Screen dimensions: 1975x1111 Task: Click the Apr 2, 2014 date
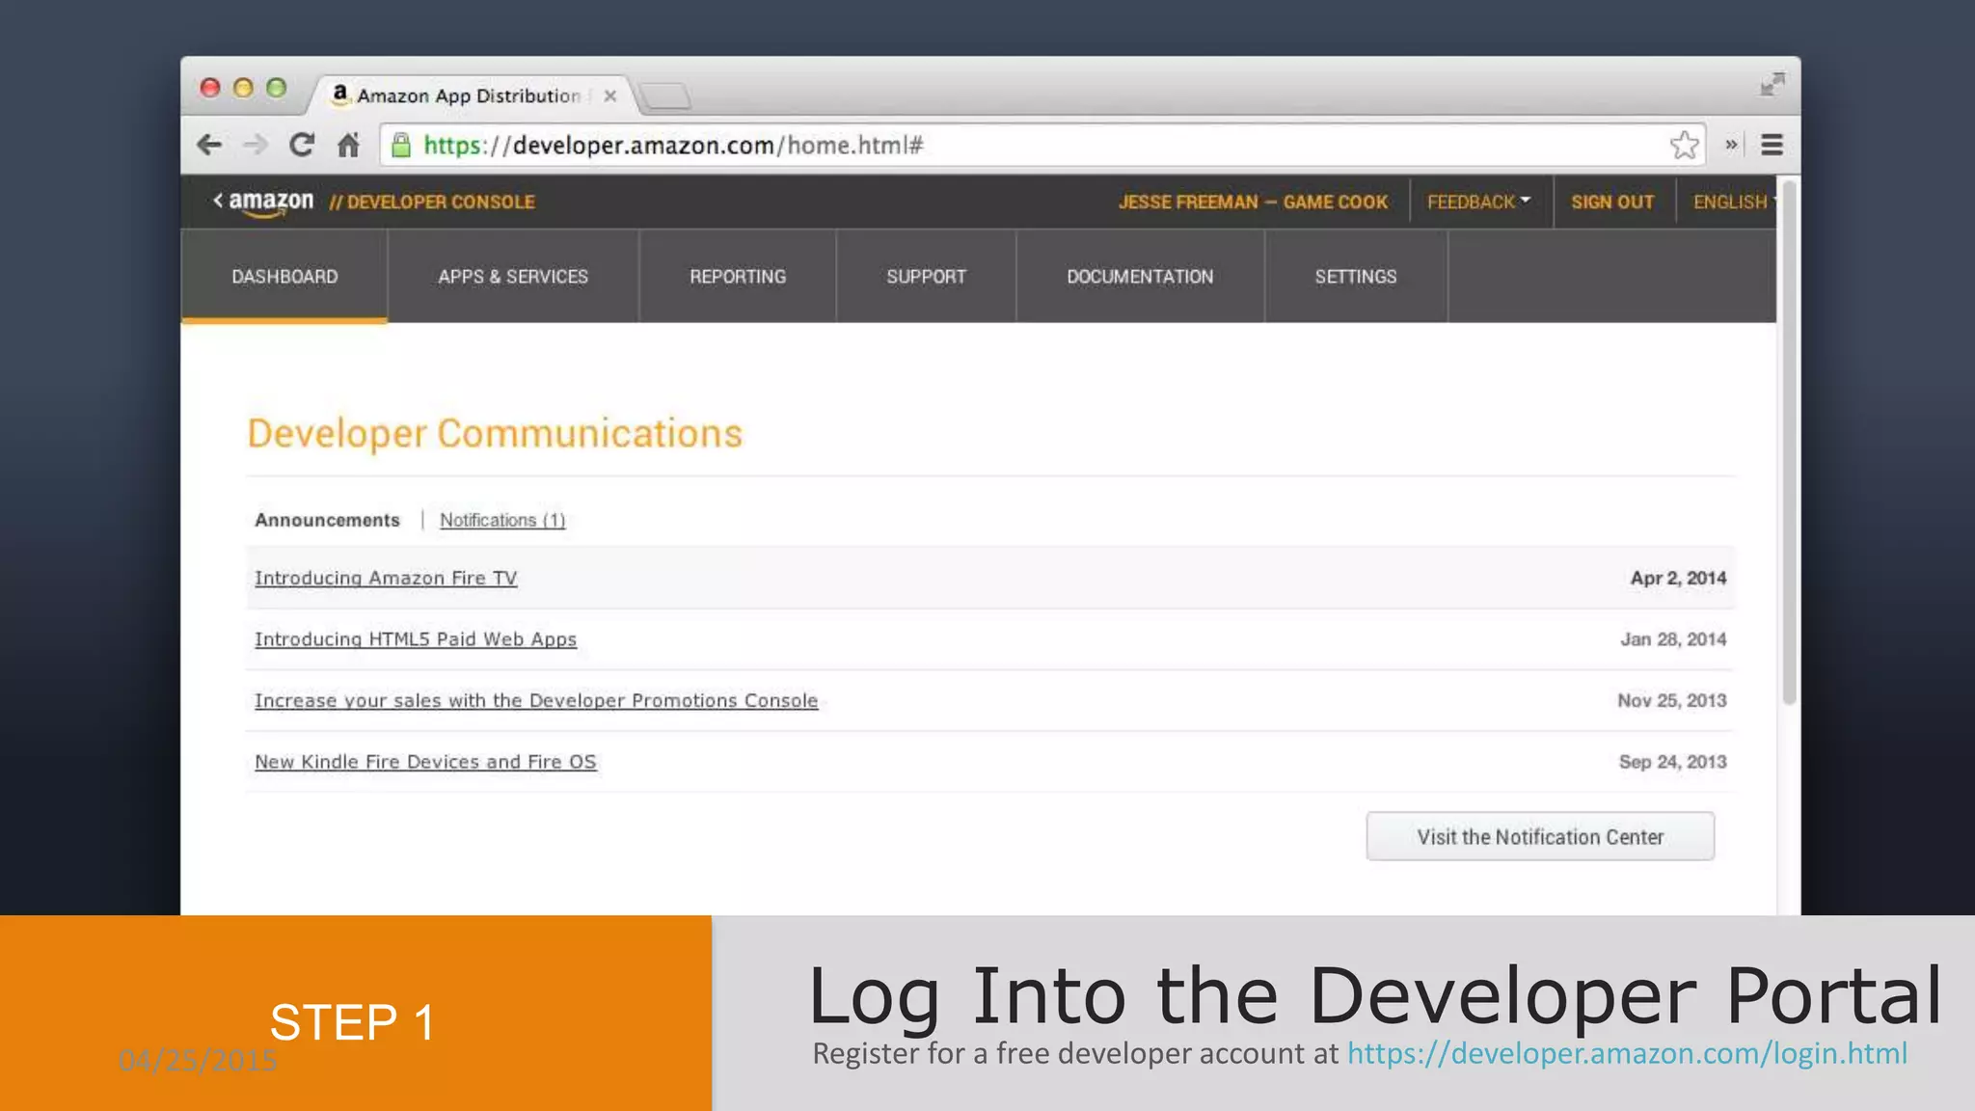coord(1678,578)
